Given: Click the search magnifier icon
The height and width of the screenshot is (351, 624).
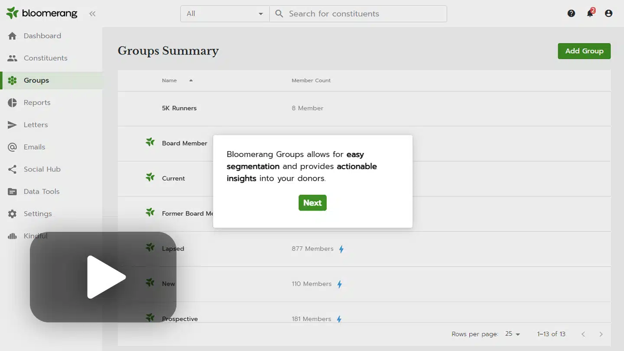Looking at the screenshot, I should coord(279,14).
